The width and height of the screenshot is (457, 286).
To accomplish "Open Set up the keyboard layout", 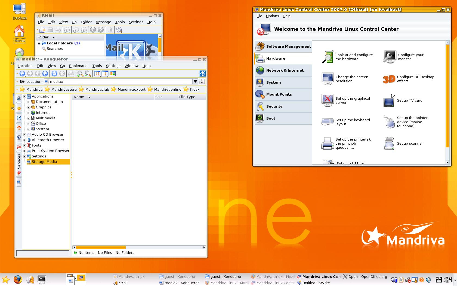I will 345,122.
